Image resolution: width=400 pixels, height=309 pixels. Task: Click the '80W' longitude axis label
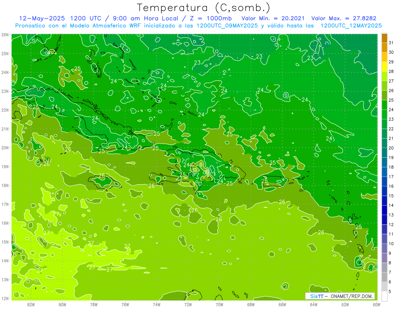(x=62, y=304)
